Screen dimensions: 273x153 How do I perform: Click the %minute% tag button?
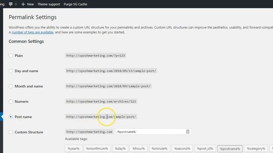pos(160,148)
